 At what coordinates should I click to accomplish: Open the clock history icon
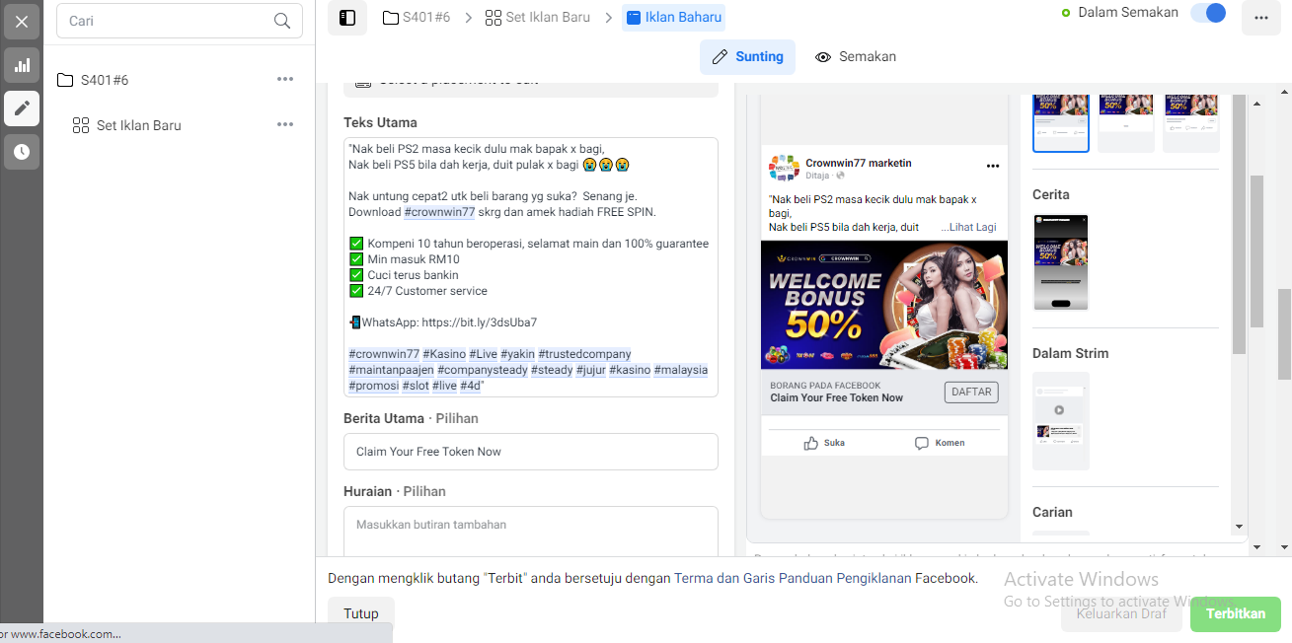[x=22, y=152]
